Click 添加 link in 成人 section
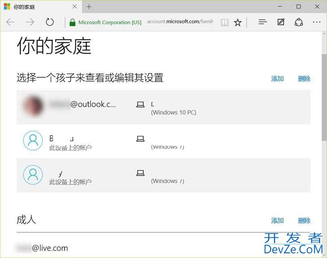Screen dimensions: 327x258 (x=277, y=220)
